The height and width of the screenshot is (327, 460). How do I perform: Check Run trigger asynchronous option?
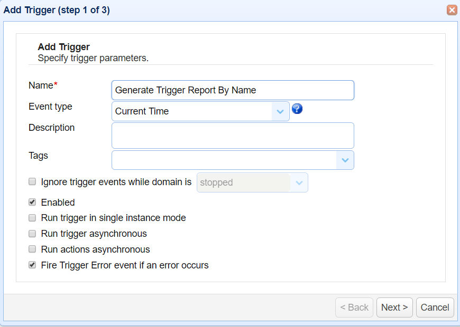point(32,234)
